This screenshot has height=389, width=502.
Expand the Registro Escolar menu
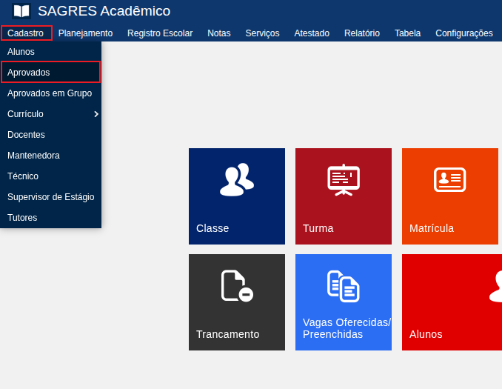click(x=160, y=33)
